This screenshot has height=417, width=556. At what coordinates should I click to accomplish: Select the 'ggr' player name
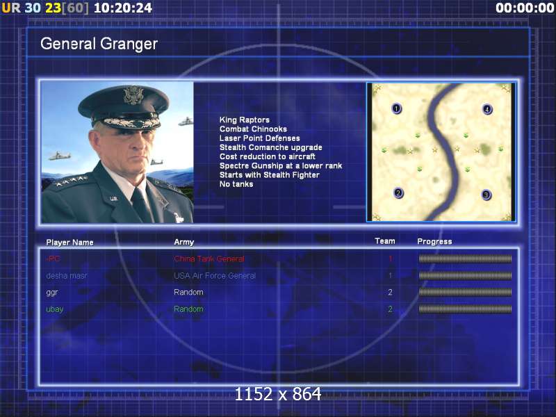[x=51, y=293]
